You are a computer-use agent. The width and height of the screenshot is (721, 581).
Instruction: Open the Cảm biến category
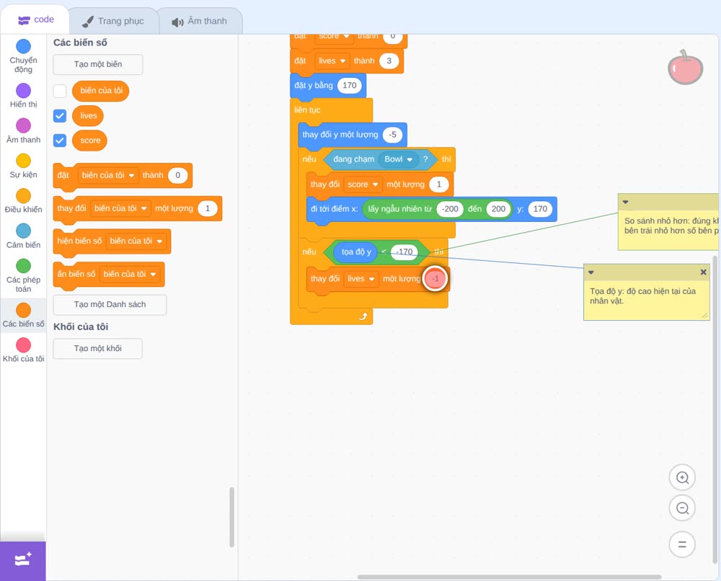(x=23, y=236)
